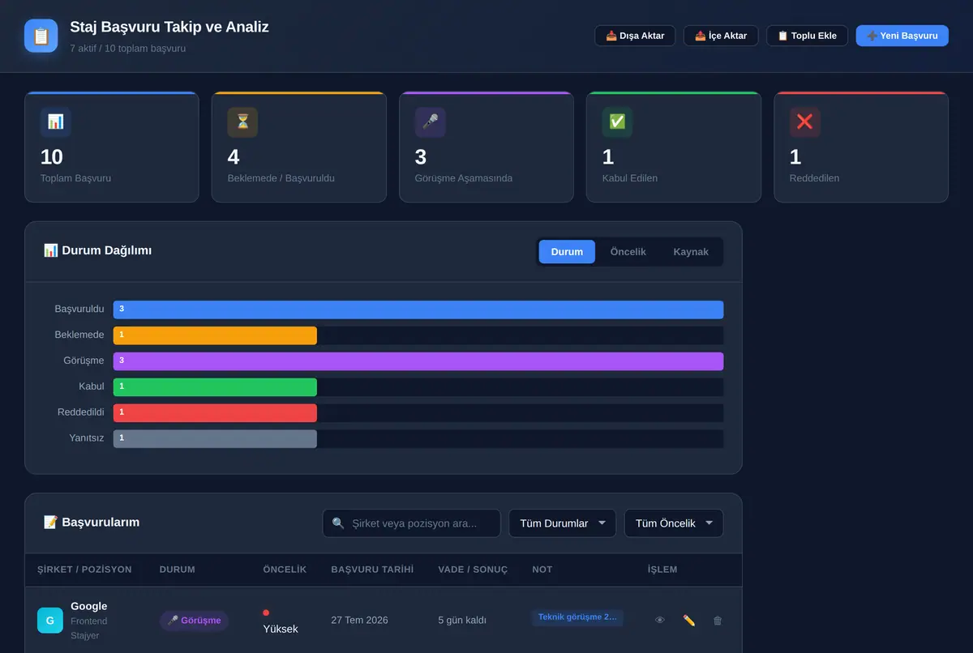
Task: Switch chart to the Öncelik tab
Action: click(628, 252)
